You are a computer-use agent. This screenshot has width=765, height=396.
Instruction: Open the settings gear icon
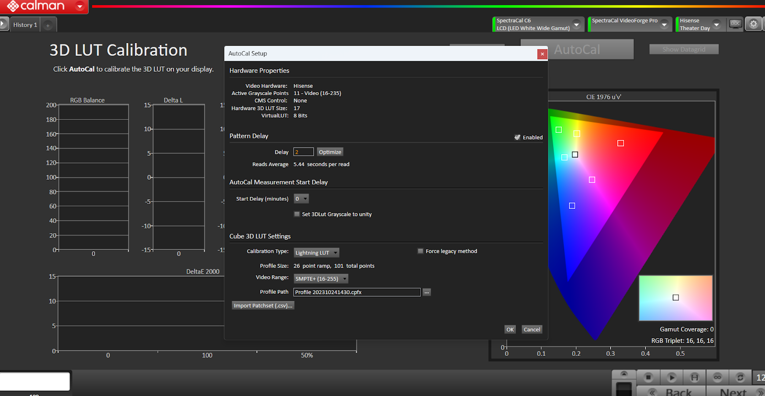(754, 23)
